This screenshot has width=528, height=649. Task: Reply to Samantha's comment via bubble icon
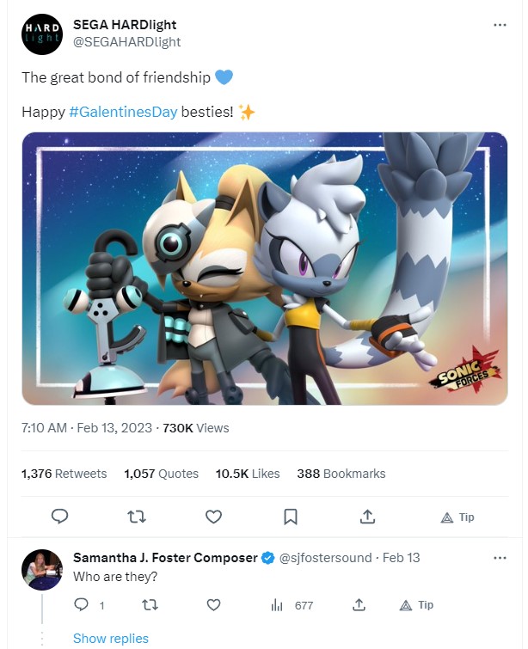[x=81, y=605]
